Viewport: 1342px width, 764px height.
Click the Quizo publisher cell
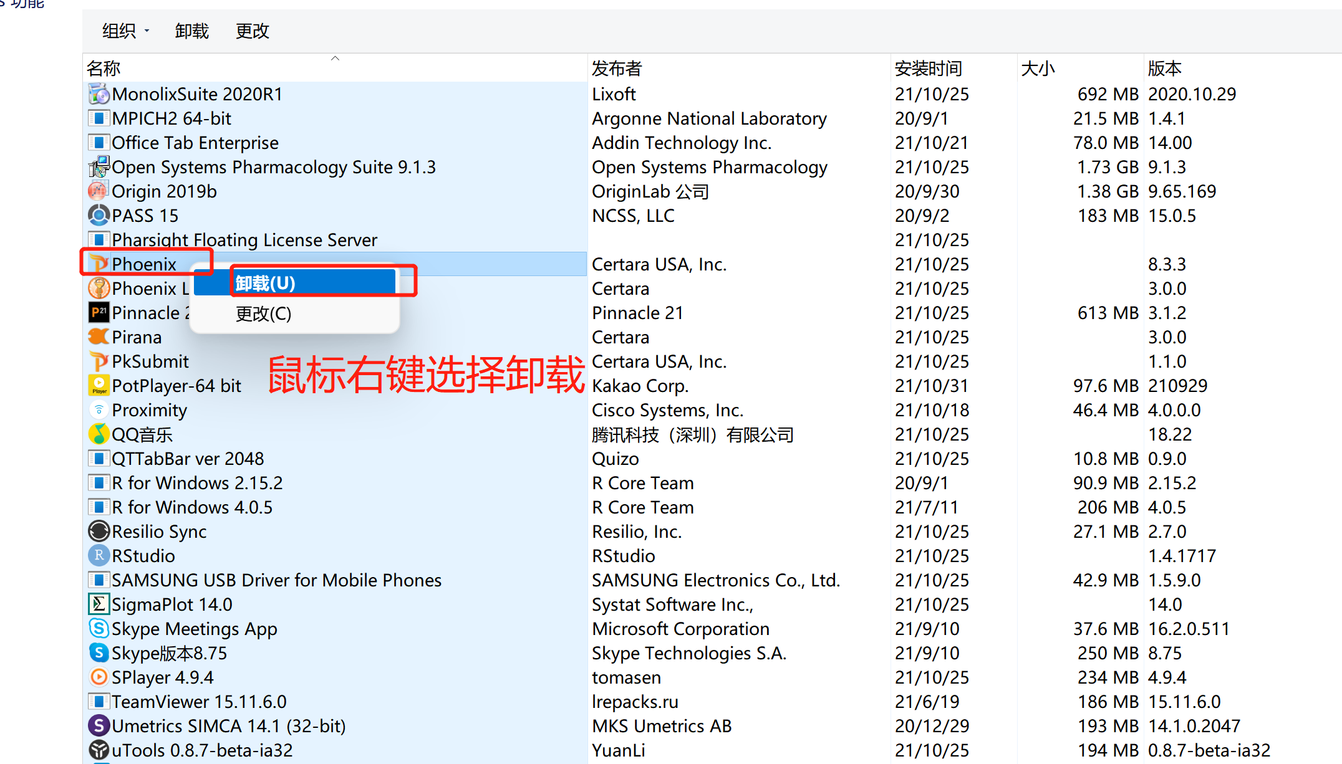coord(615,459)
